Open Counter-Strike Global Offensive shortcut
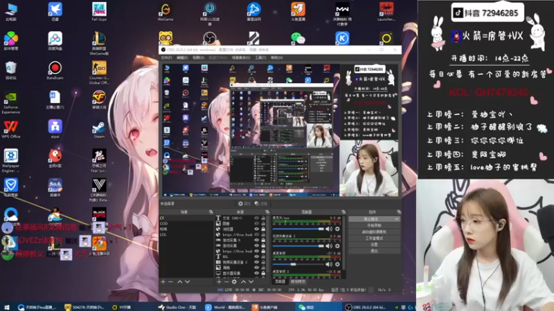The height and width of the screenshot is (311, 554). (99, 73)
